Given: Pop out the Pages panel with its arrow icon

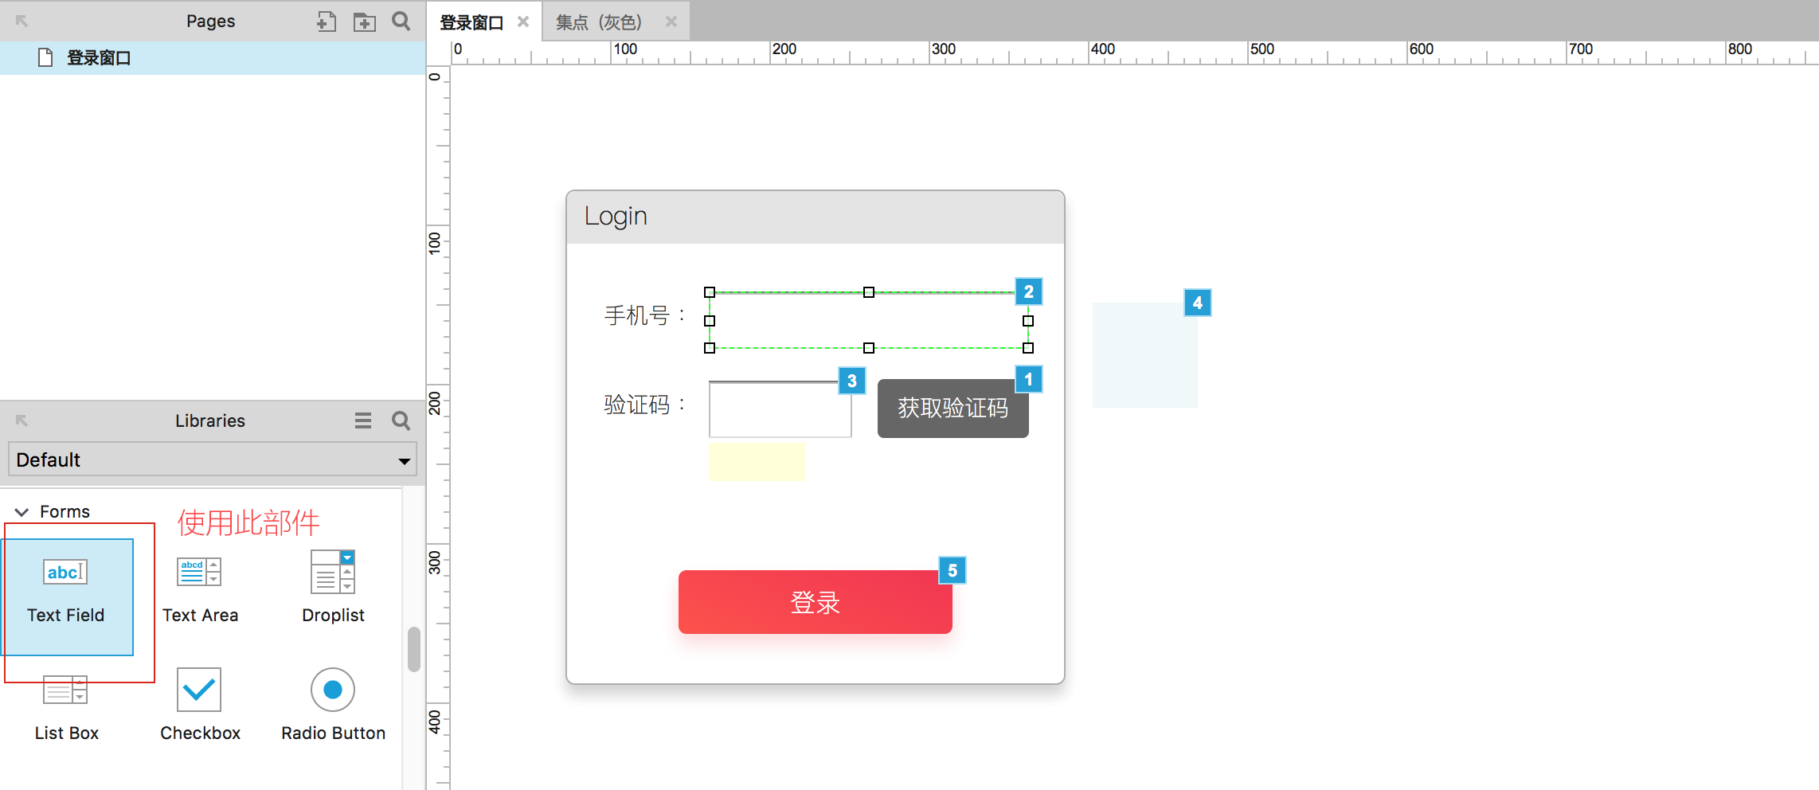Looking at the screenshot, I should (22, 22).
